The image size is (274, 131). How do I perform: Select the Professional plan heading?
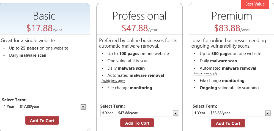click(x=139, y=16)
